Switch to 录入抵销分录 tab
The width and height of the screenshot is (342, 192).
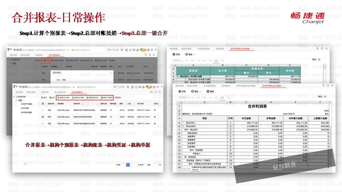(60, 92)
